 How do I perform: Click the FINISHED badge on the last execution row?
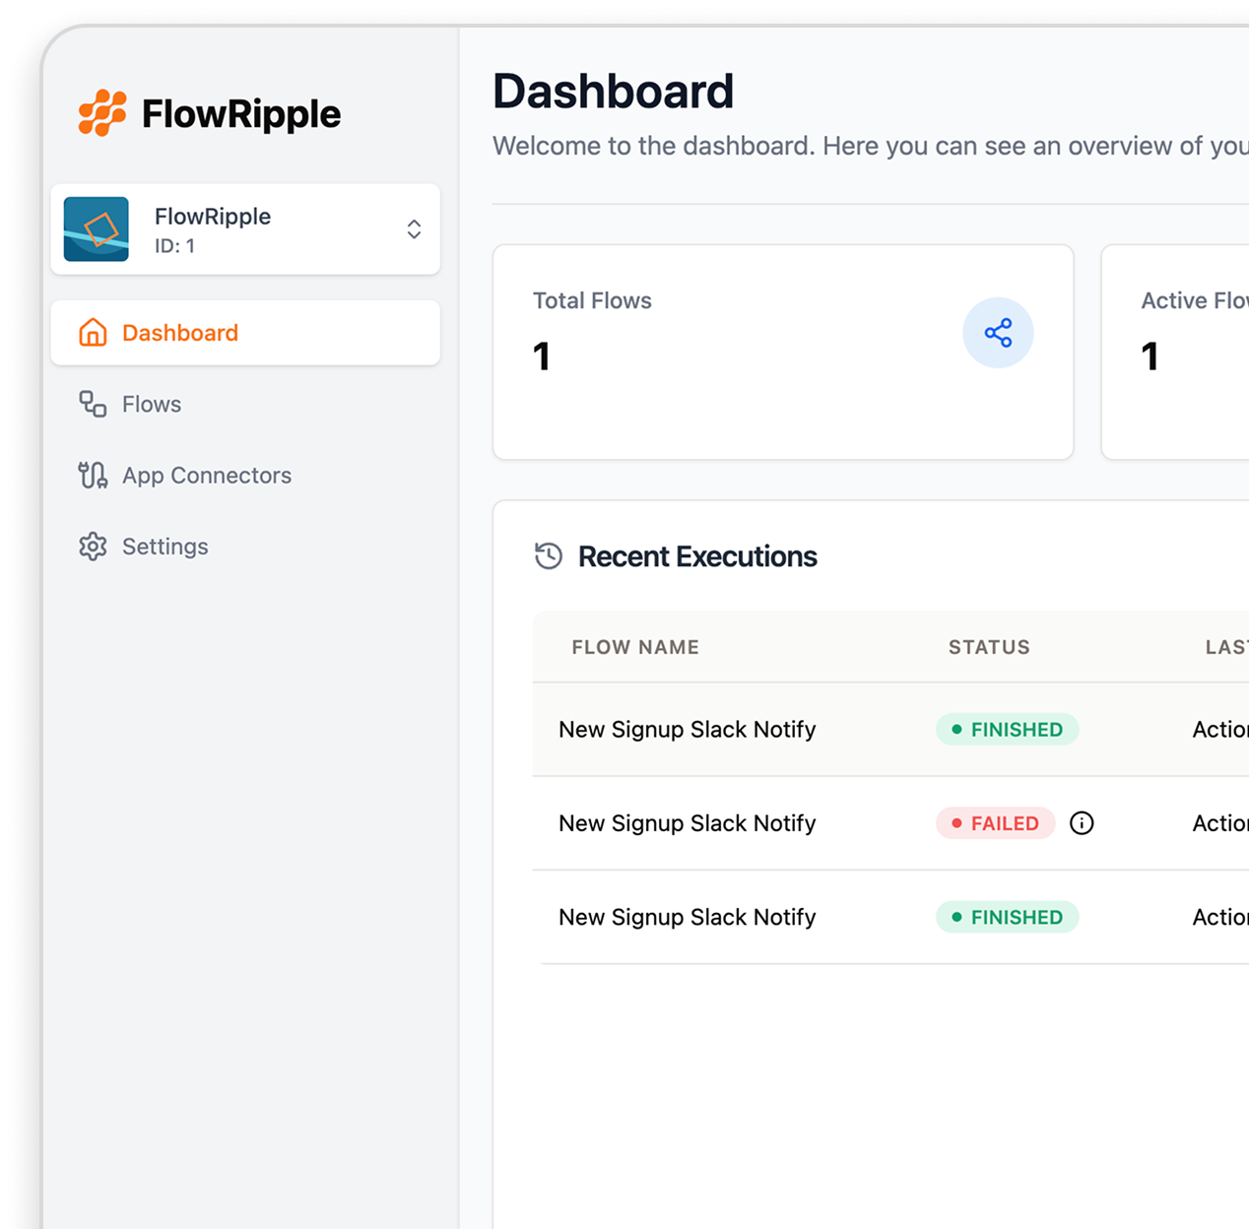1007,917
